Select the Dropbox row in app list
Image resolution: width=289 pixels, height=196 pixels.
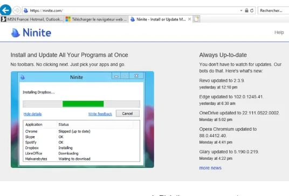(x=81, y=148)
